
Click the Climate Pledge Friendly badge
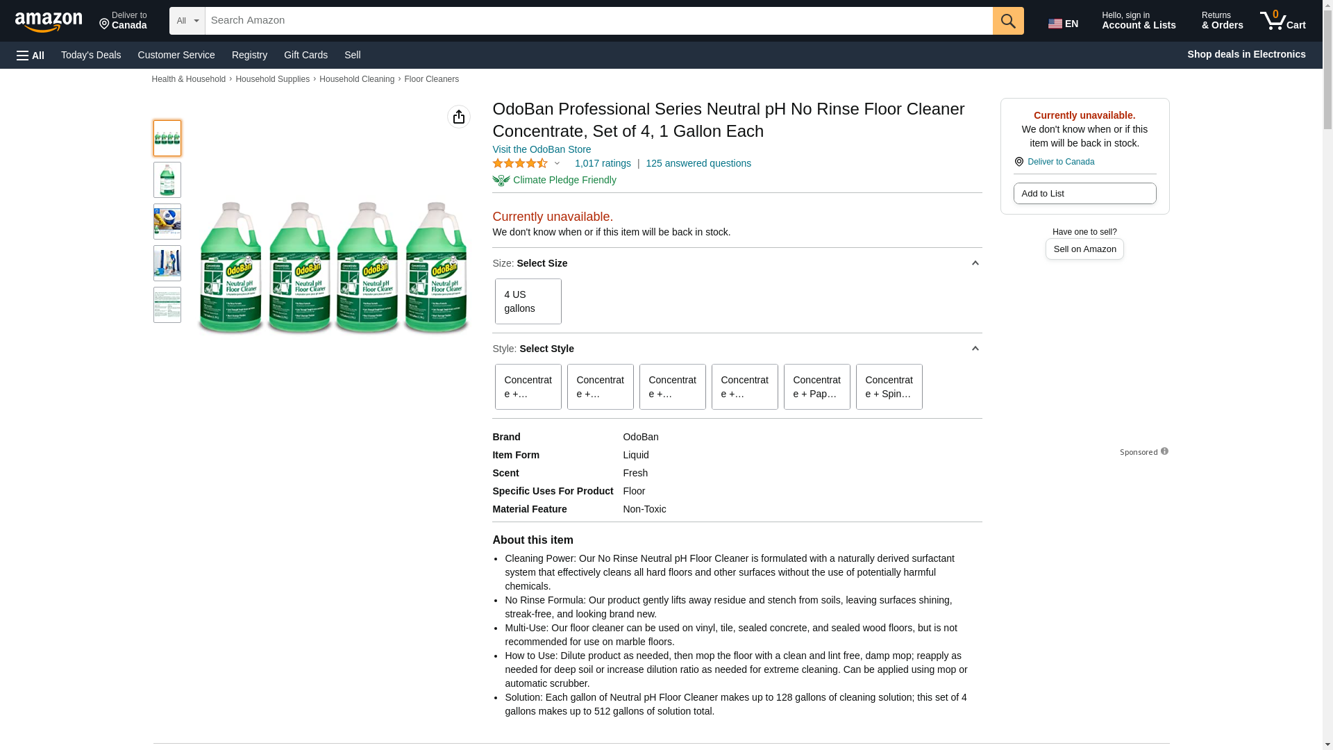(x=554, y=180)
